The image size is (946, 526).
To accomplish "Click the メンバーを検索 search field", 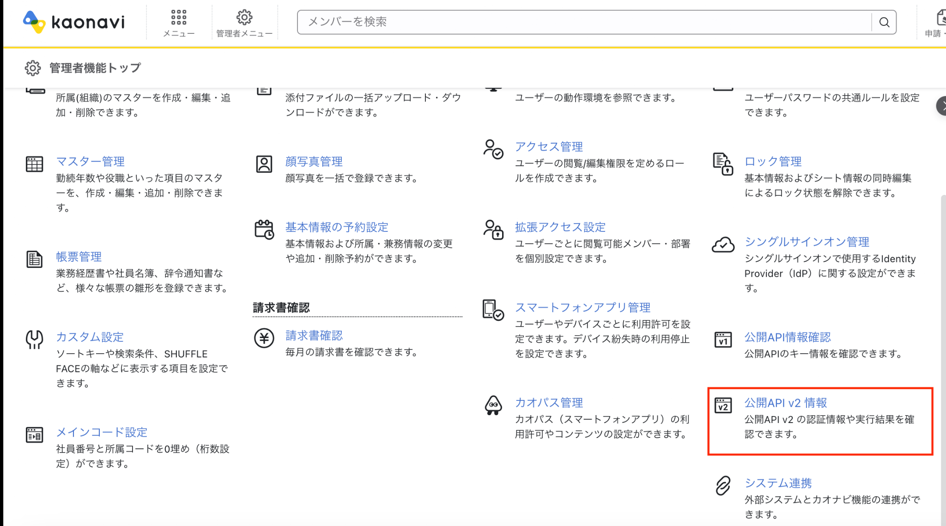I will tap(584, 22).
